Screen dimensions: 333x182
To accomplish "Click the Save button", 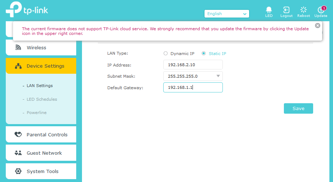I will (x=298, y=108).
